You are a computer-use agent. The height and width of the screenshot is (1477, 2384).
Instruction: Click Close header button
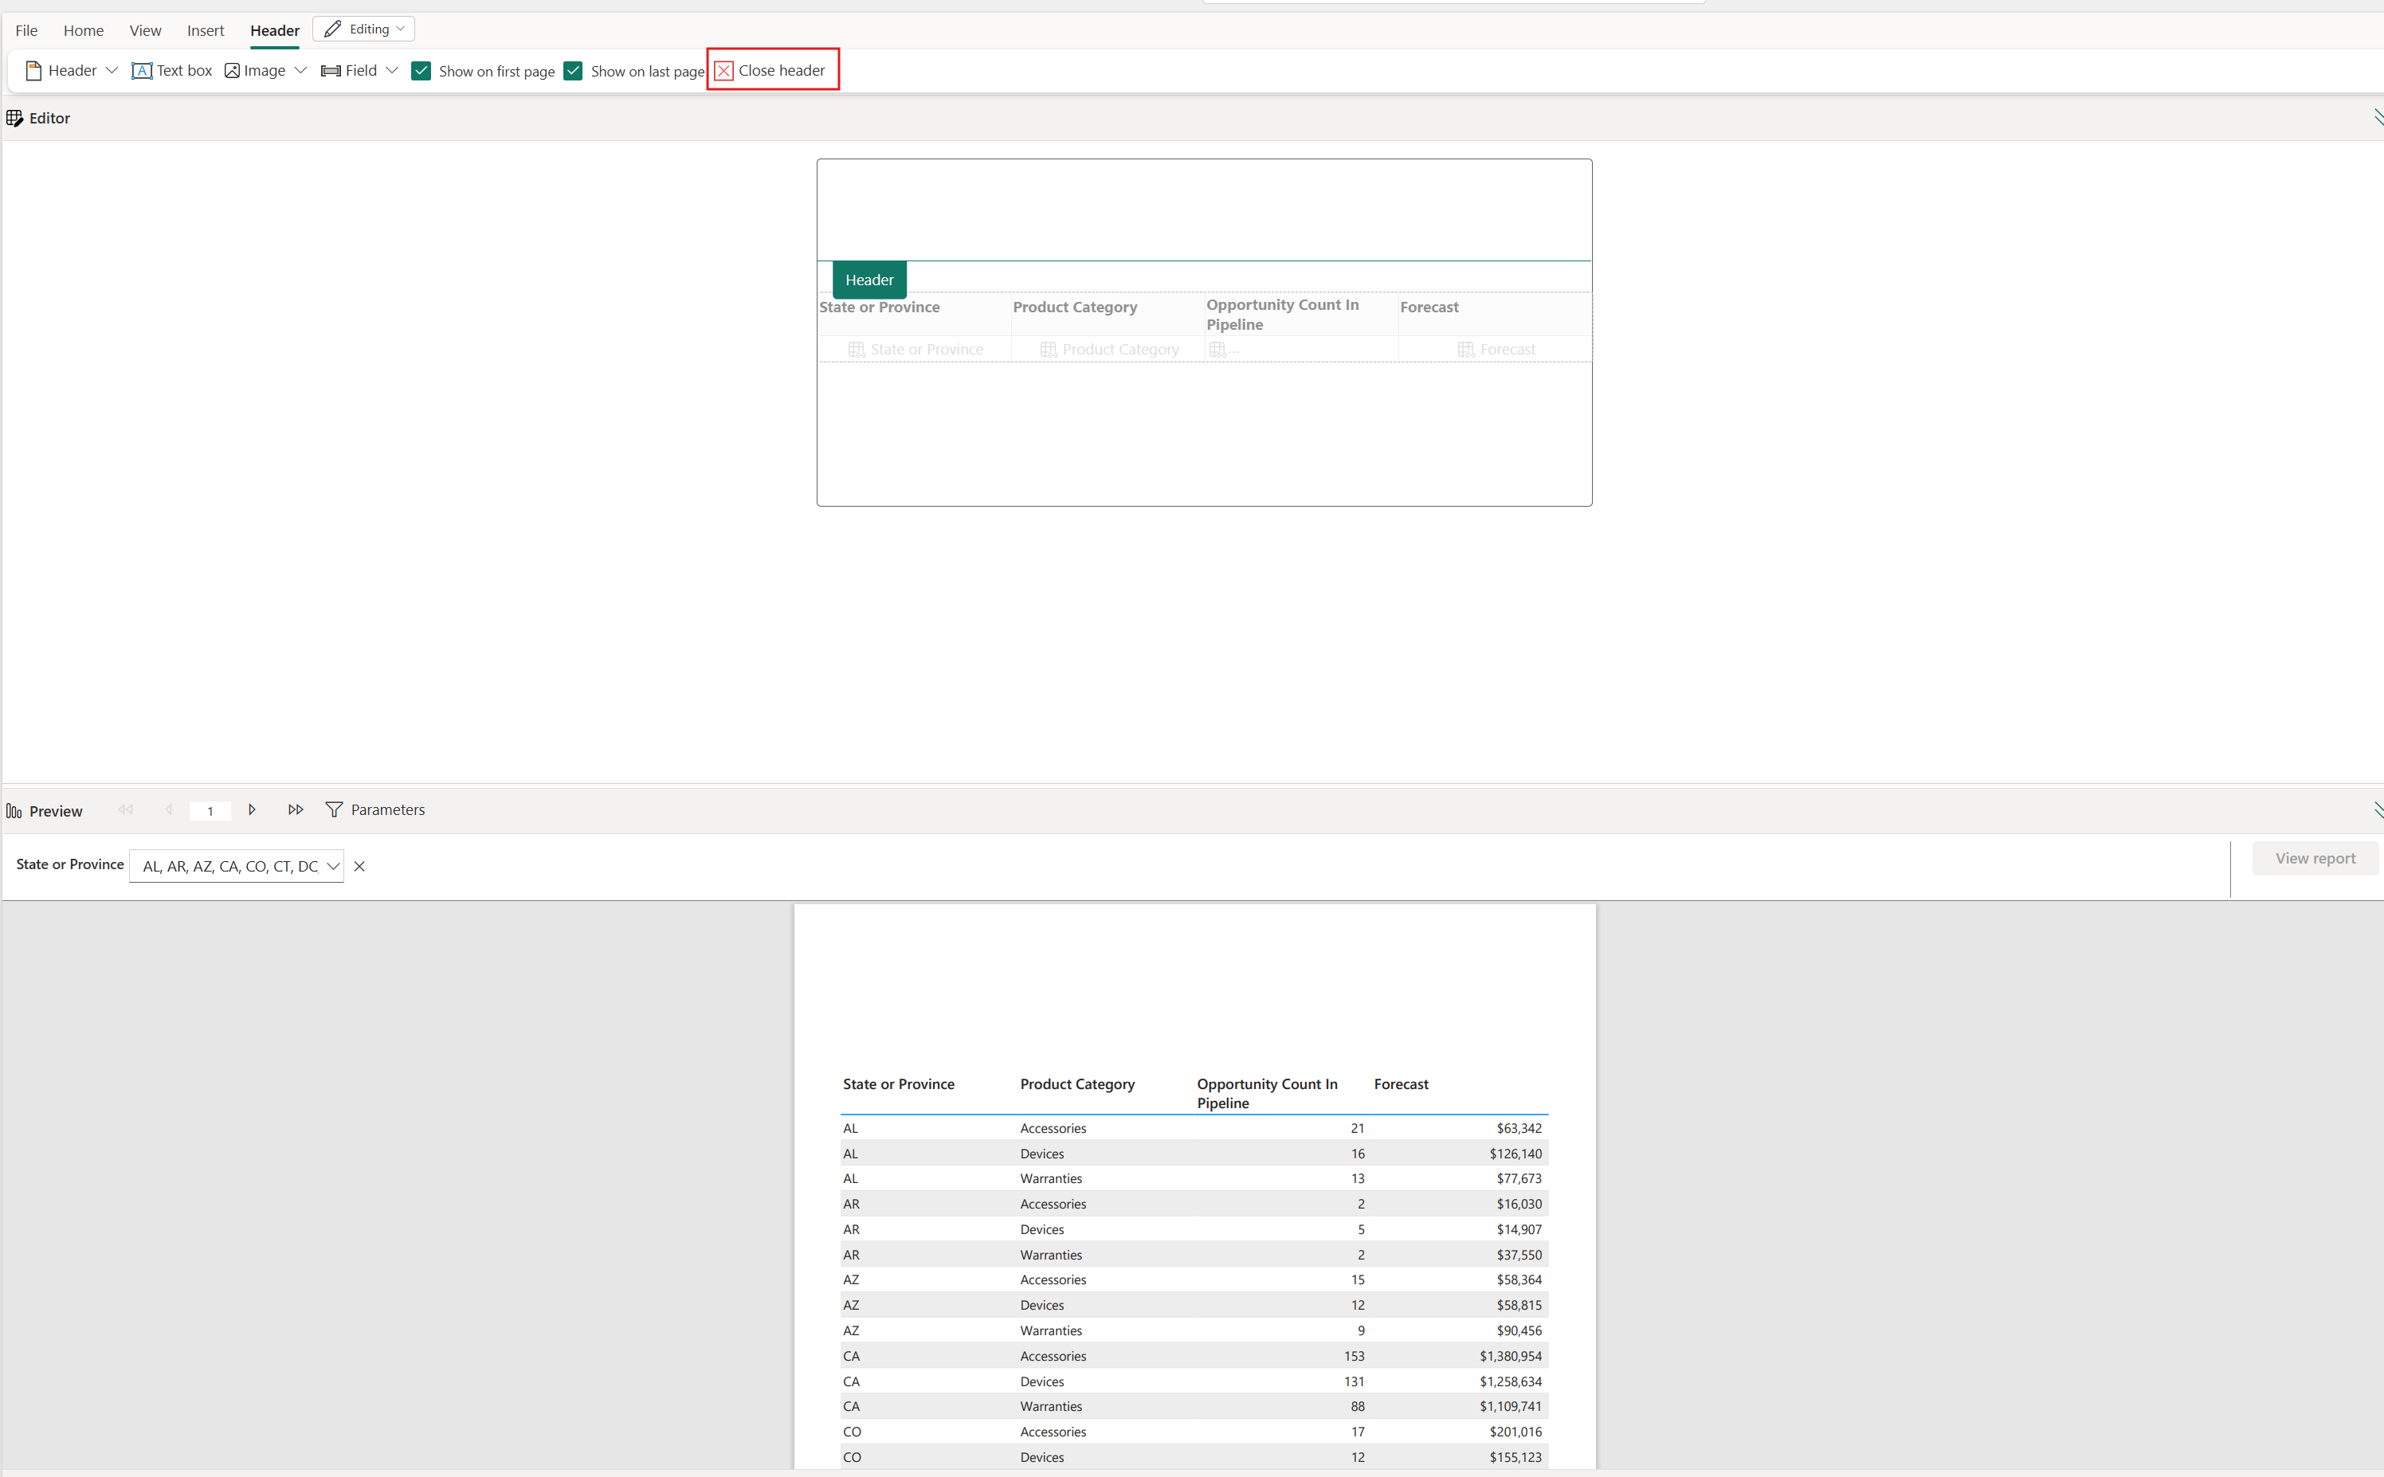point(770,70)
